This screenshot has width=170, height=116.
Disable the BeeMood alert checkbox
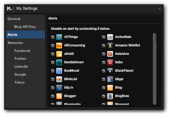point(53,71)
